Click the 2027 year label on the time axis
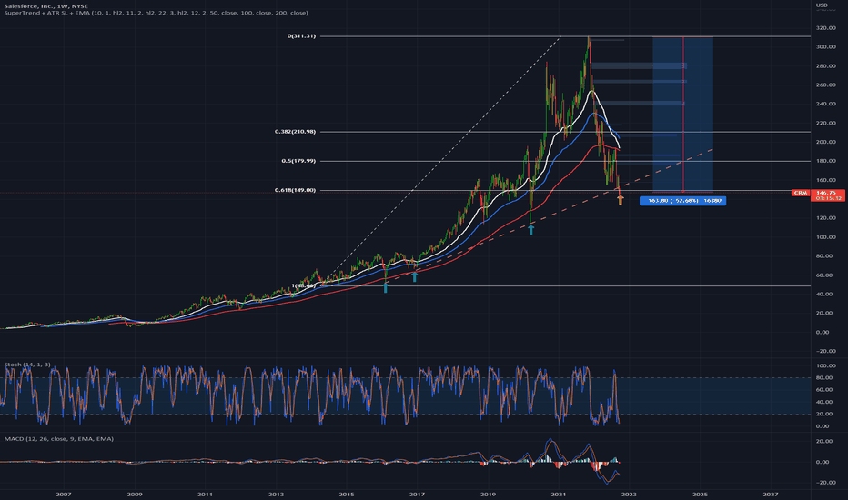 point(771,494)
